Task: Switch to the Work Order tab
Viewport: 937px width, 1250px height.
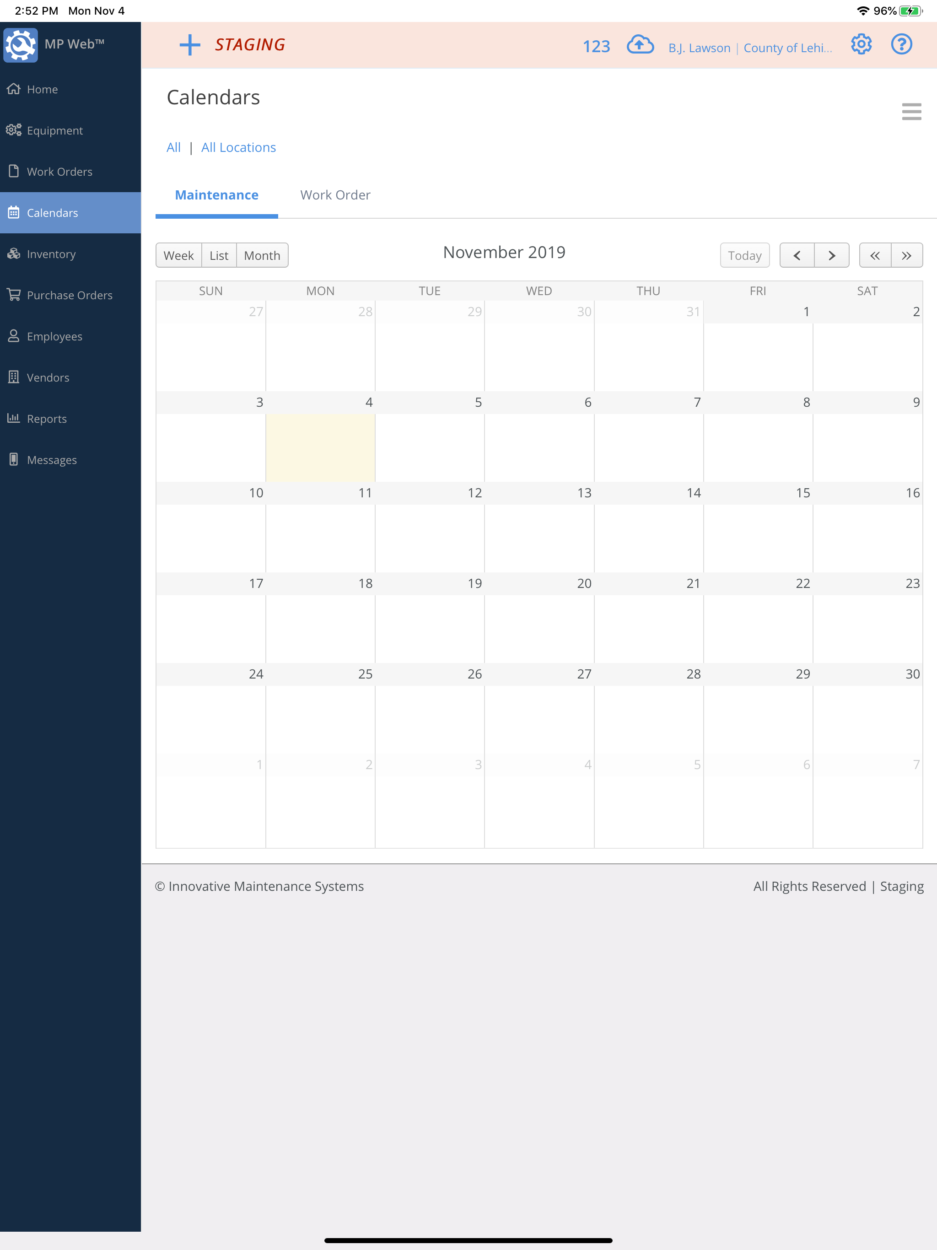Action: [335, 195]
